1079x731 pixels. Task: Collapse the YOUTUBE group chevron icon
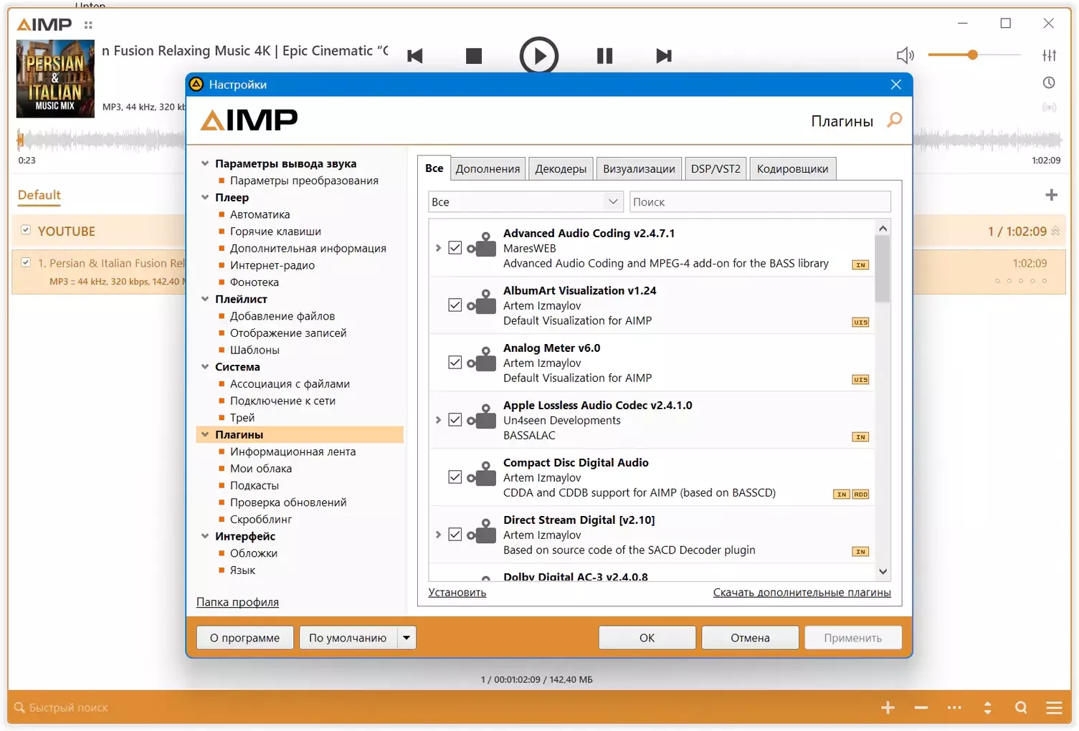tap(1055, 231)
